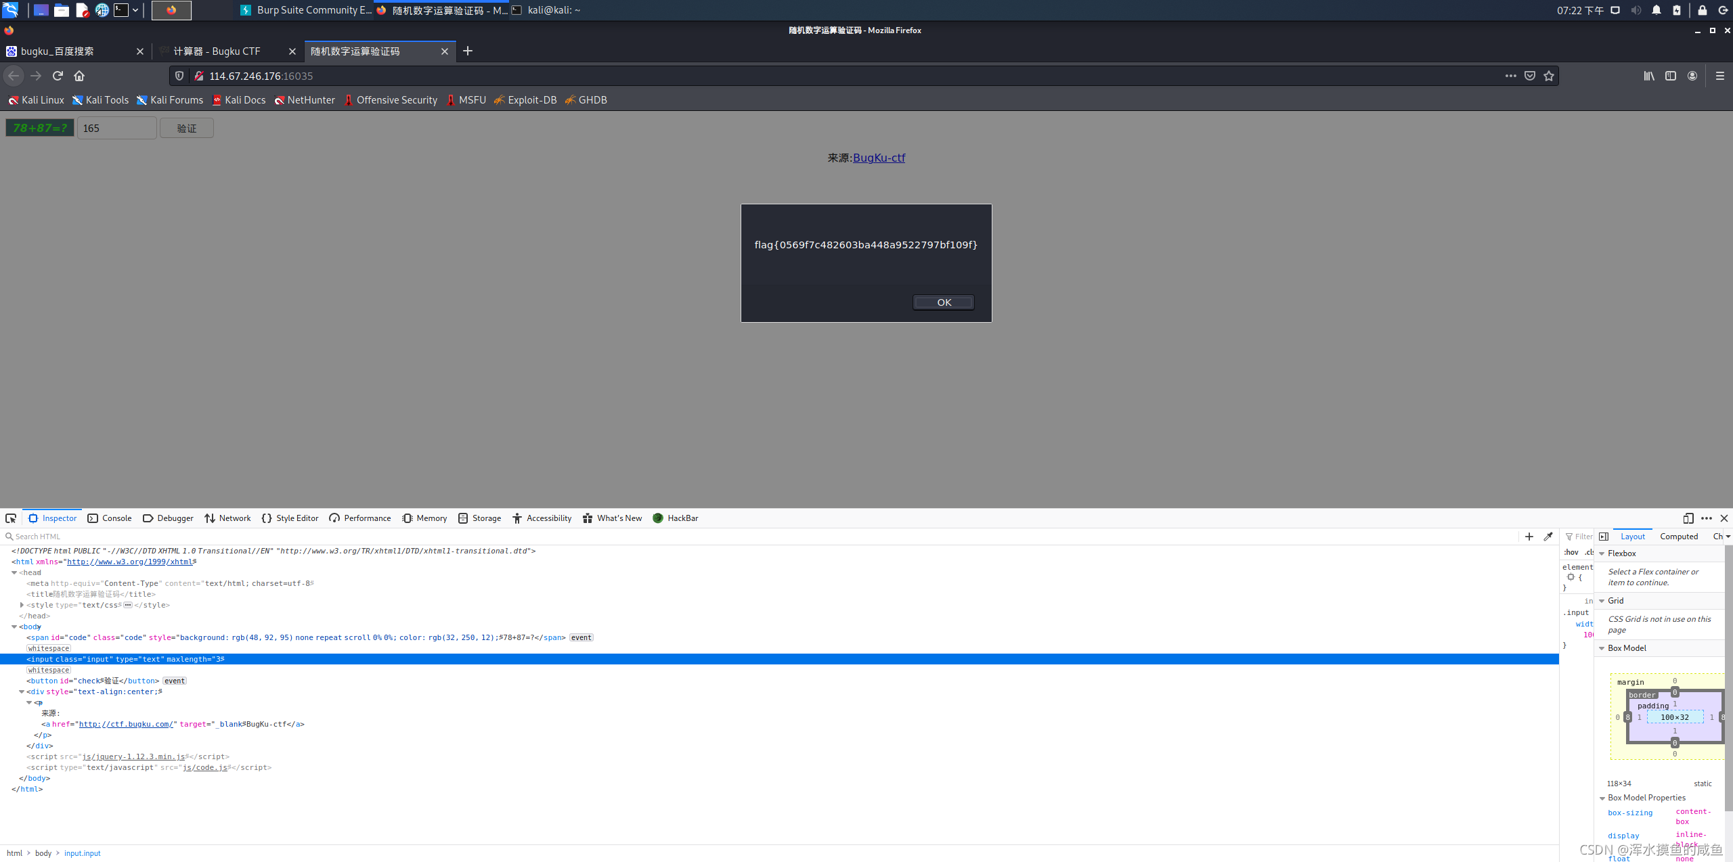Reload the page with the refresh icon
The image size is (1733, 862).
(x=58, y=76)
